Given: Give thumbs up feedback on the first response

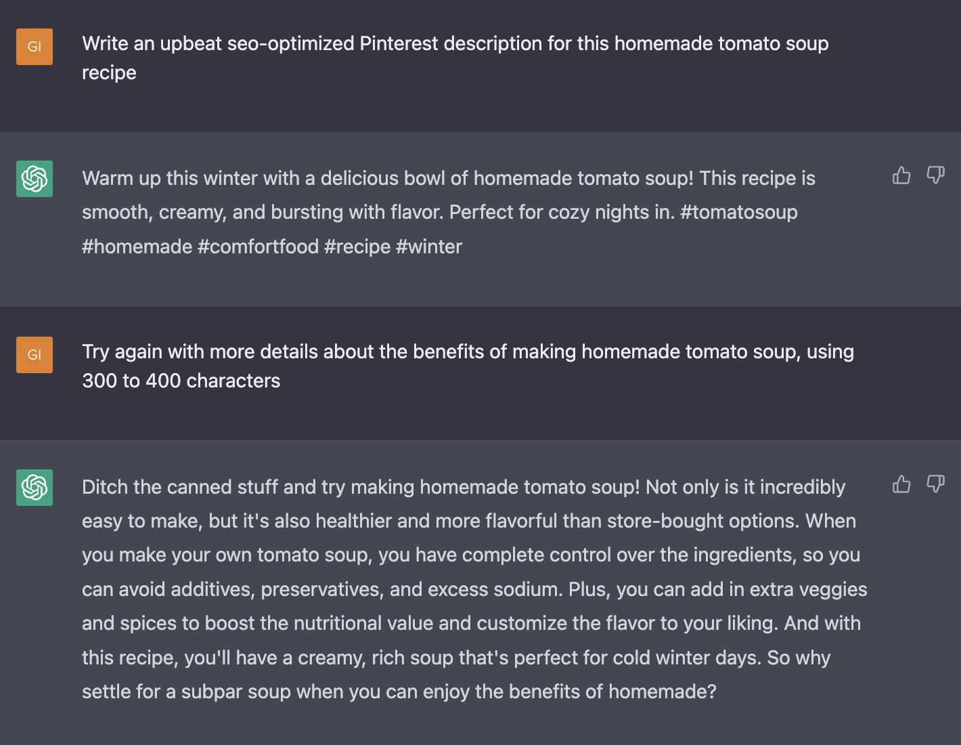Looking at the screenshot, I should pyautogui.click(x=901, y=175).
